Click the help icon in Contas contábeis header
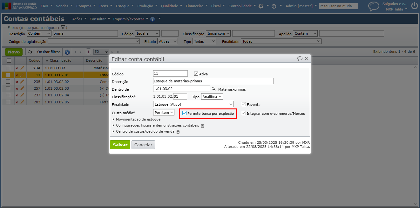420x208 pixels. [152, 19]
